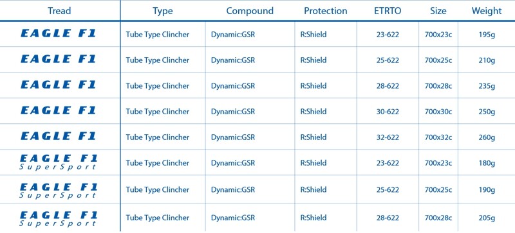Click the 180g weight cell
Image resolution: width=515 pixels, height=233 pixels.
click(487, 163)
